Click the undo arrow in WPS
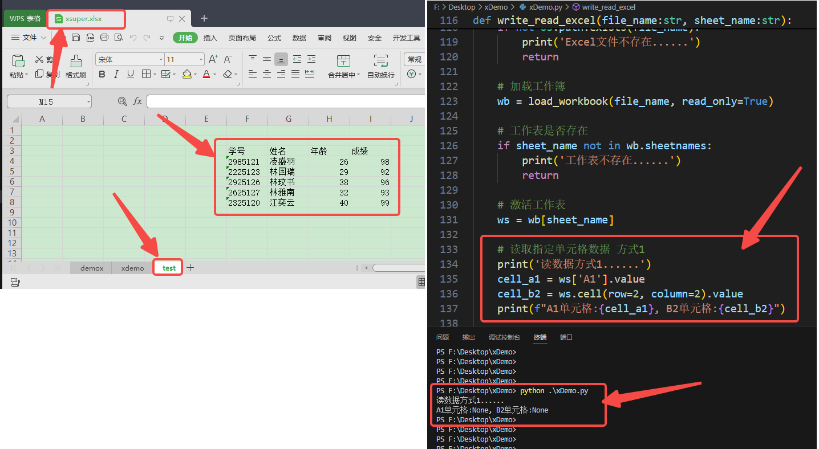This screenshot has width=819, height=449. (x=133, y=38)
